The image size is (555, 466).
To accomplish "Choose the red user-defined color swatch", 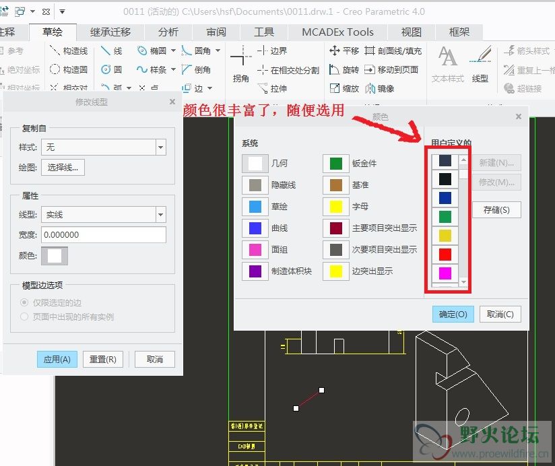I will pos(445,255).
